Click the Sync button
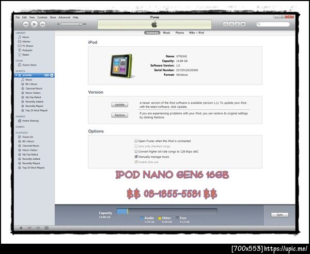Viewport: 310px width, 254px height. click(x=280, y=215)
